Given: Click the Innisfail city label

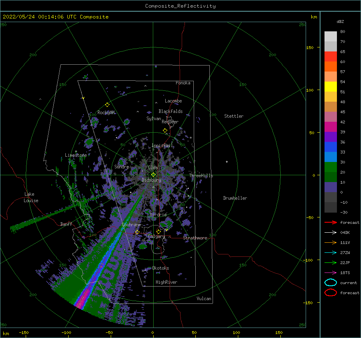Looking at the screenshot, I should 162,145.
